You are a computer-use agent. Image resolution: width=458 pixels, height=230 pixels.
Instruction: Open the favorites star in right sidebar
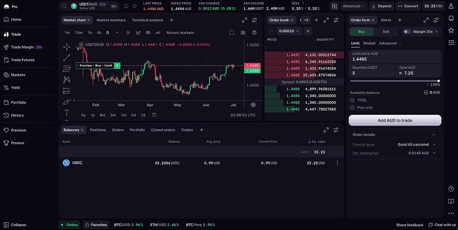point(451,30)
